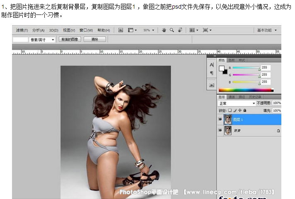
Task: Open the Paragraph panel icon
Action: pos(211,73)
